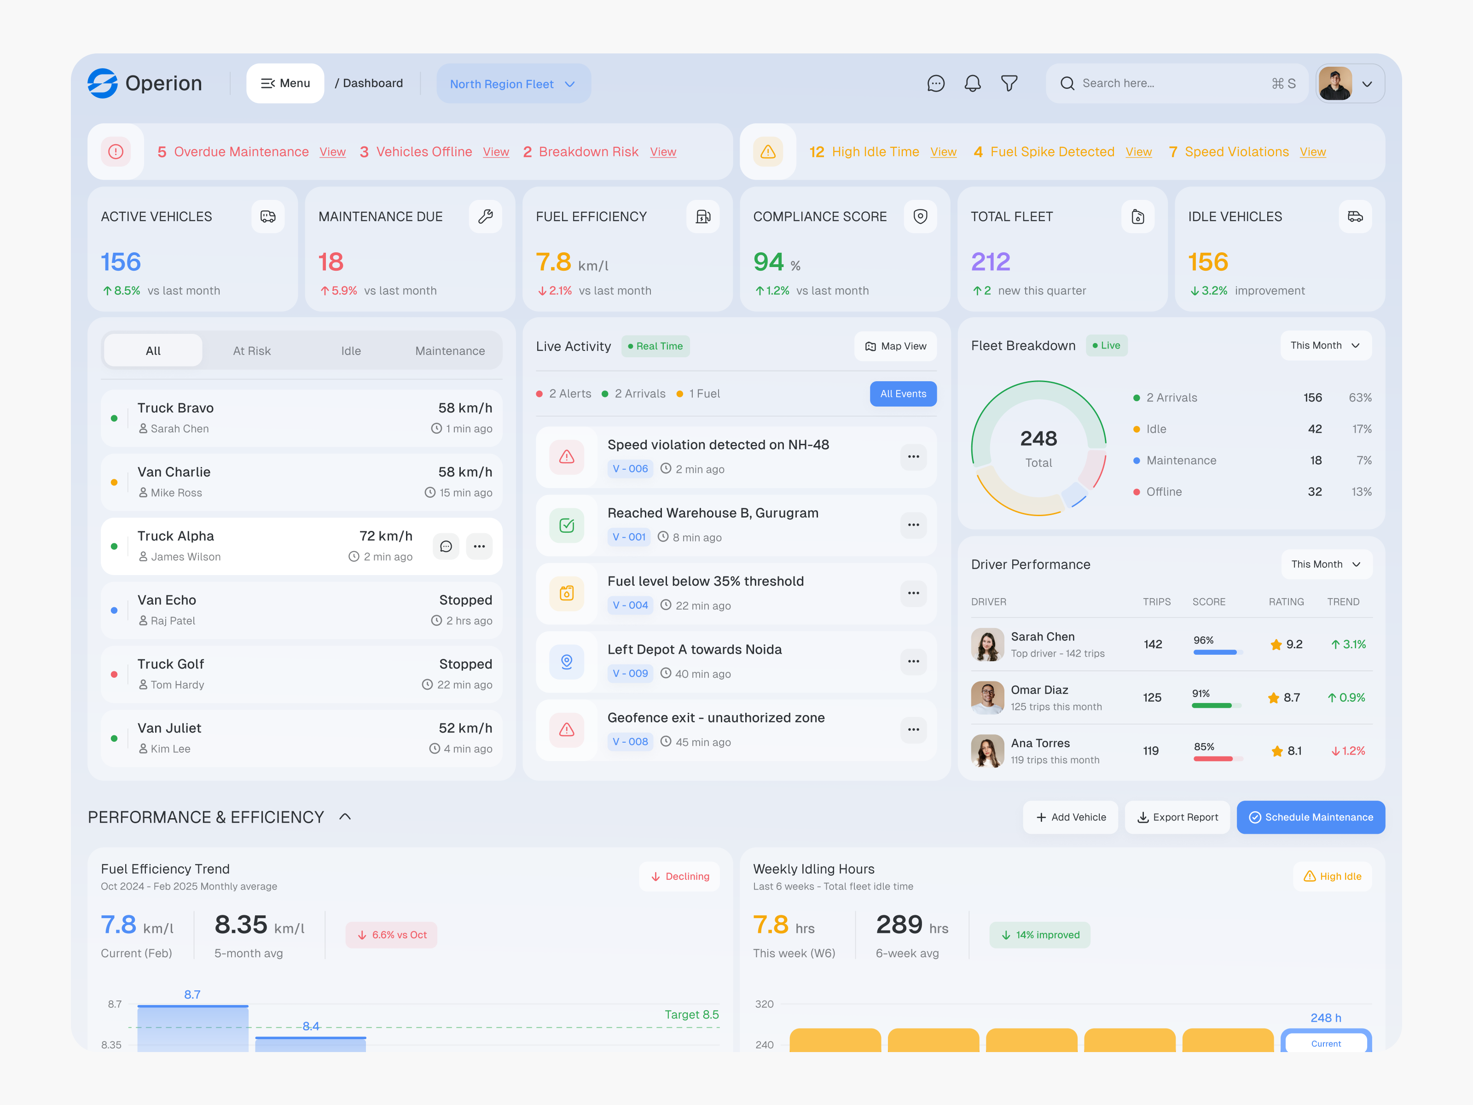Screen dimensions: 1473x1105
Task: Open the View link next to Overdue Maintenance
Action: (x=332, y=152)
